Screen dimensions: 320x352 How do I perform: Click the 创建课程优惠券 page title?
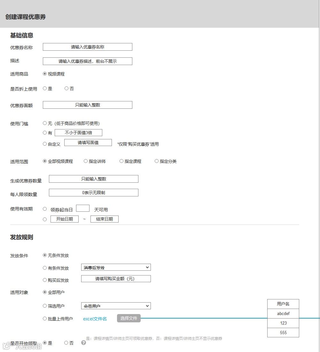[x=26, y=17]
